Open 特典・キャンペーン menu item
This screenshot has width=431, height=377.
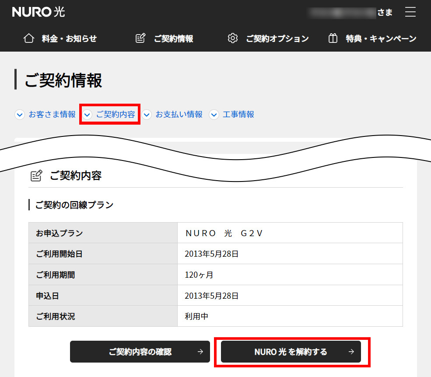pyautogui.click(x=372, y=38)
